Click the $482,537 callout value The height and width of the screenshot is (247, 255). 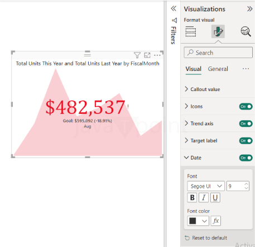85,107
